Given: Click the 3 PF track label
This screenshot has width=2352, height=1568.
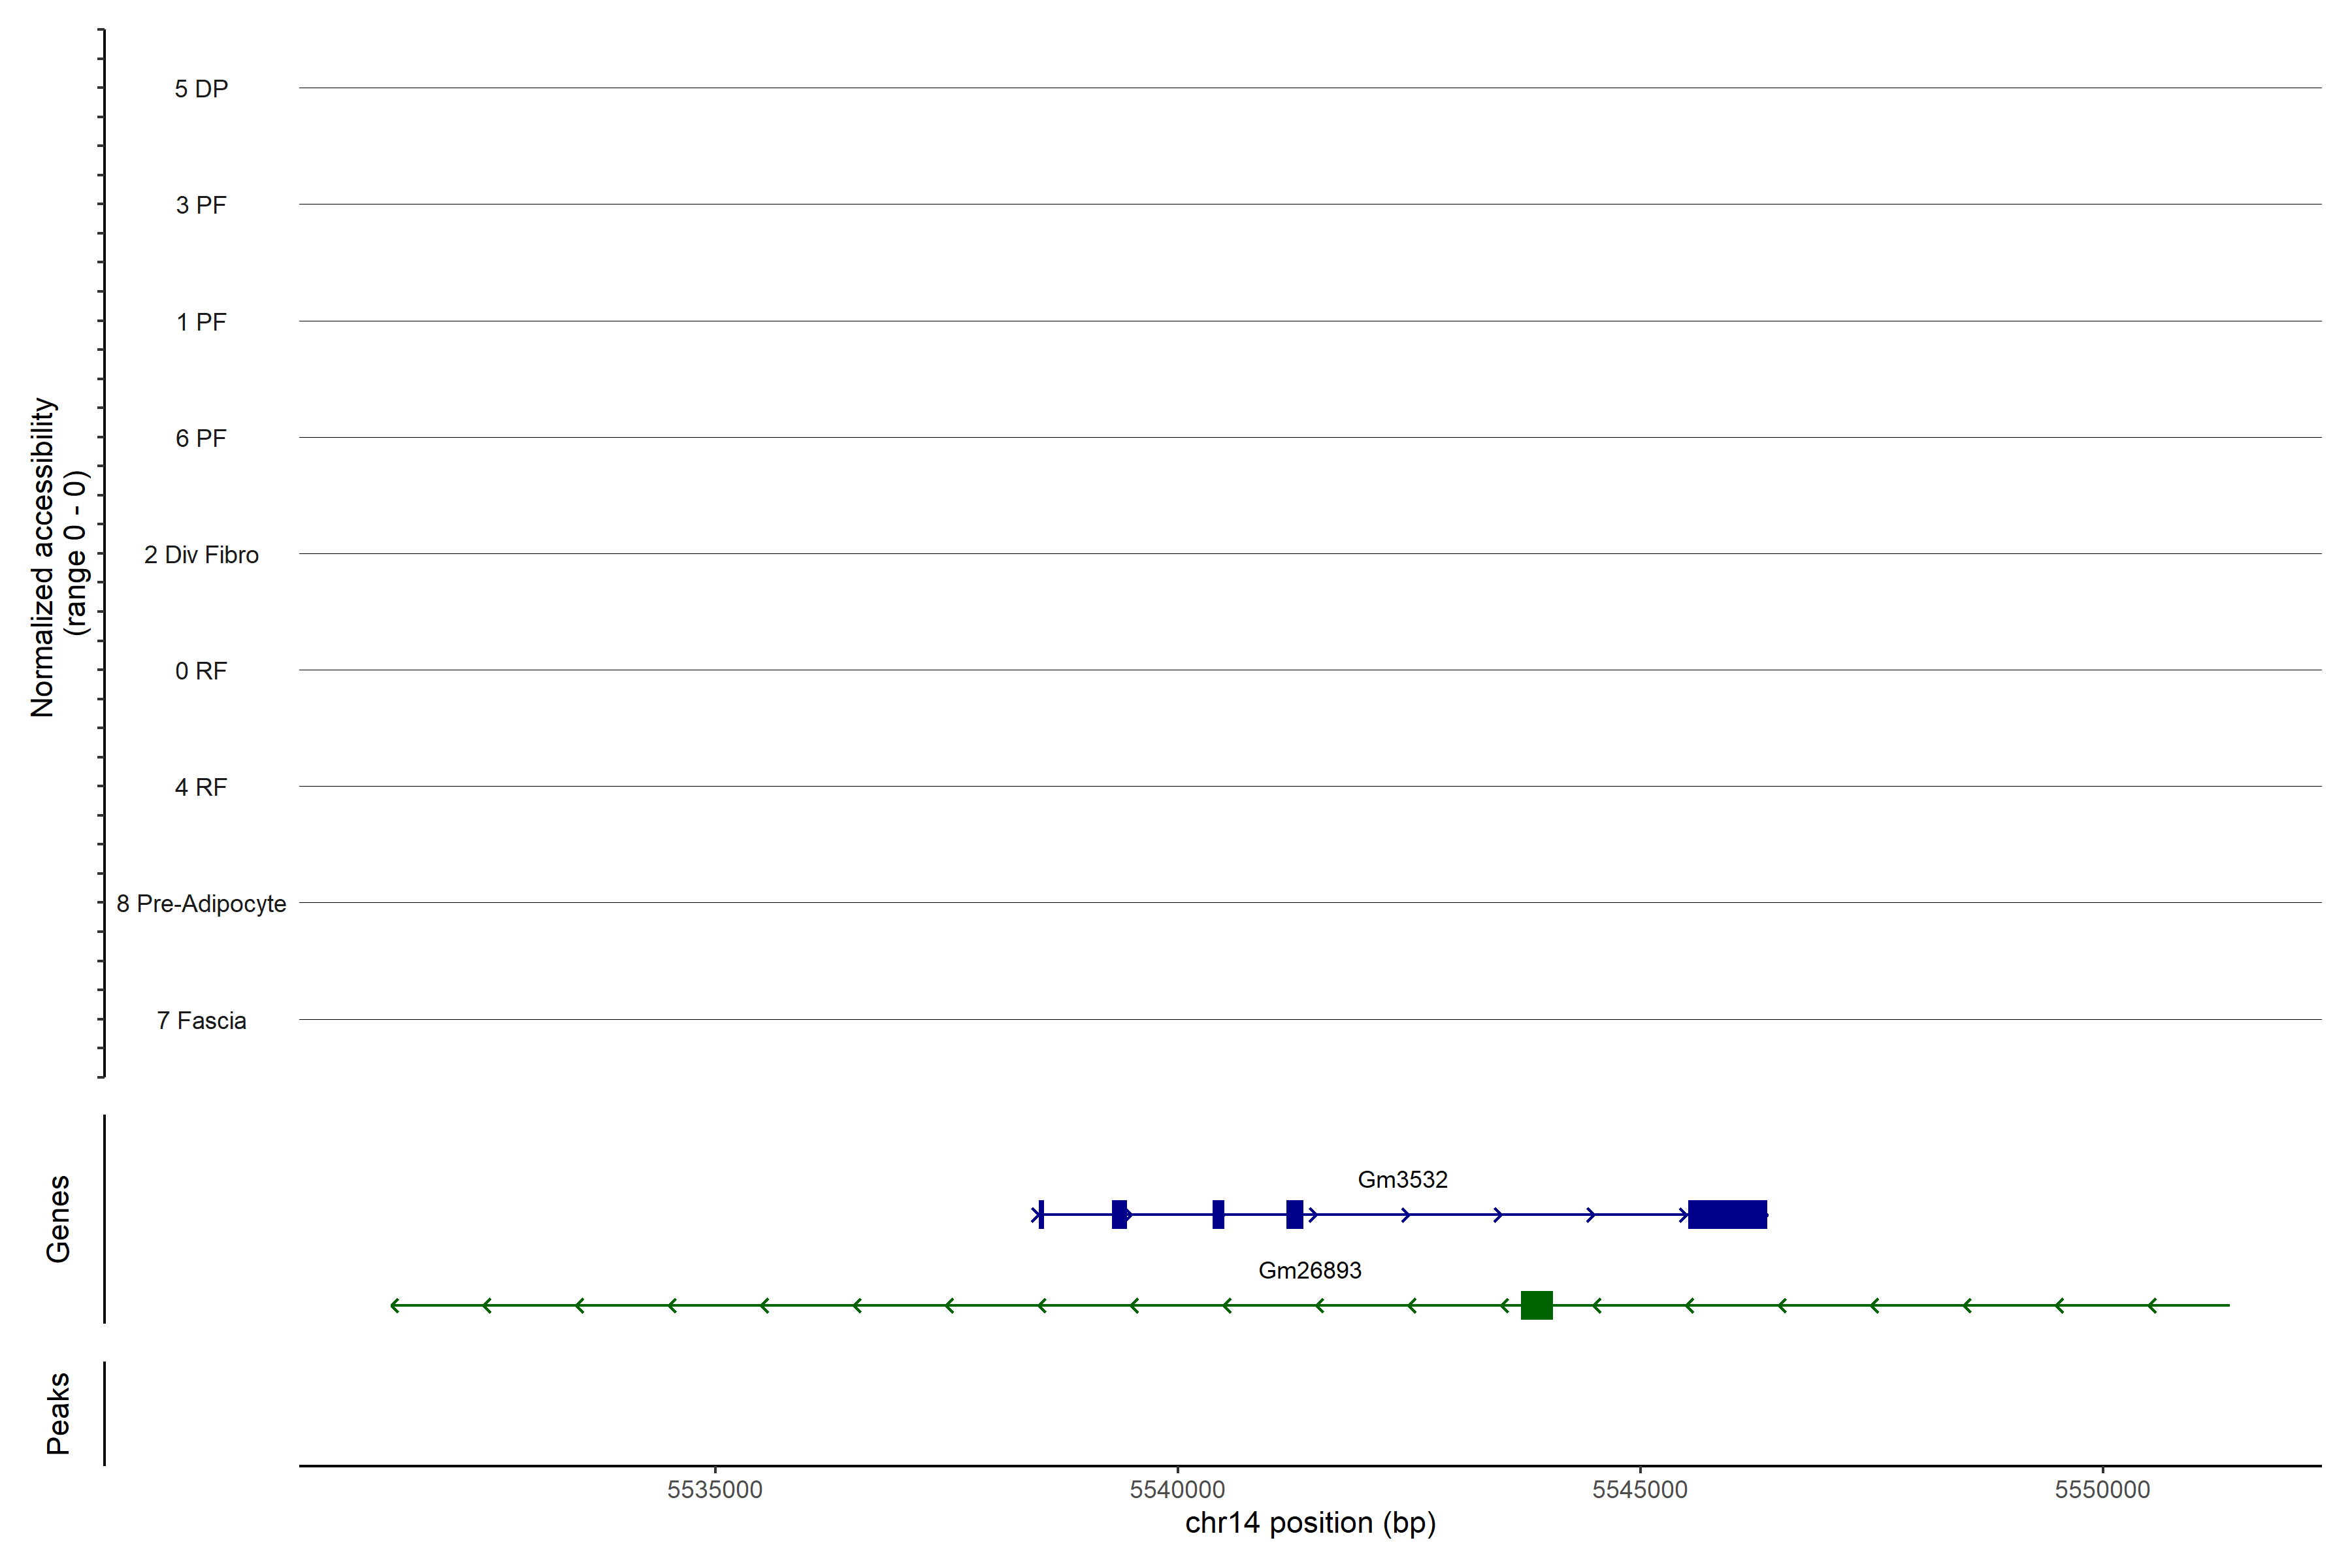Looking at the screenshot, I should coord(201,205).
